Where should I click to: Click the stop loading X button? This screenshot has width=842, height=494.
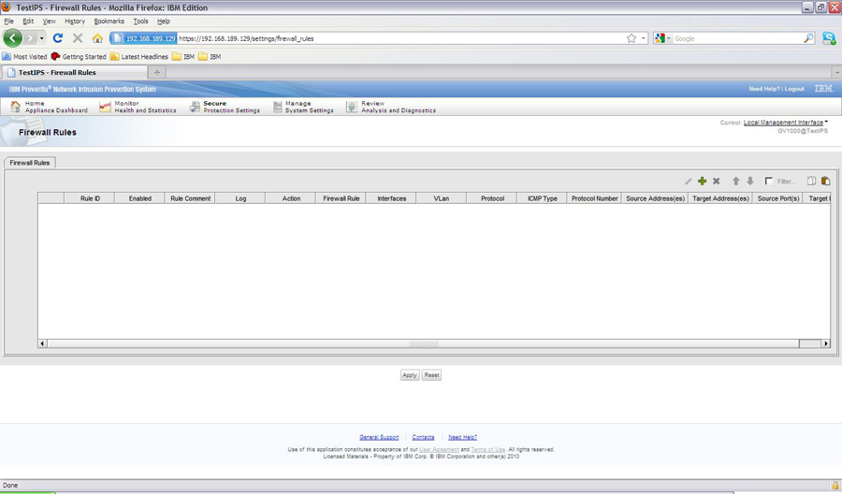pyautogui.click(x=78, y=38)
